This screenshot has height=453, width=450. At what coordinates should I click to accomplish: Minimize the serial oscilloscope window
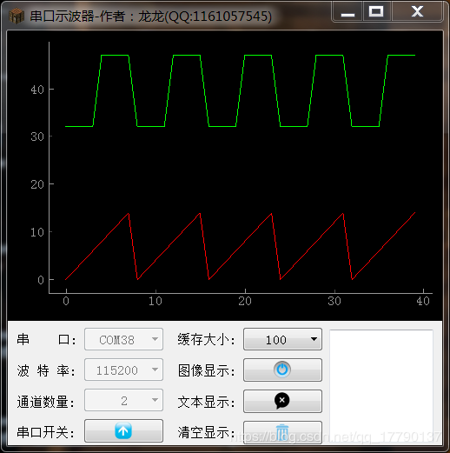pos(347,12)
